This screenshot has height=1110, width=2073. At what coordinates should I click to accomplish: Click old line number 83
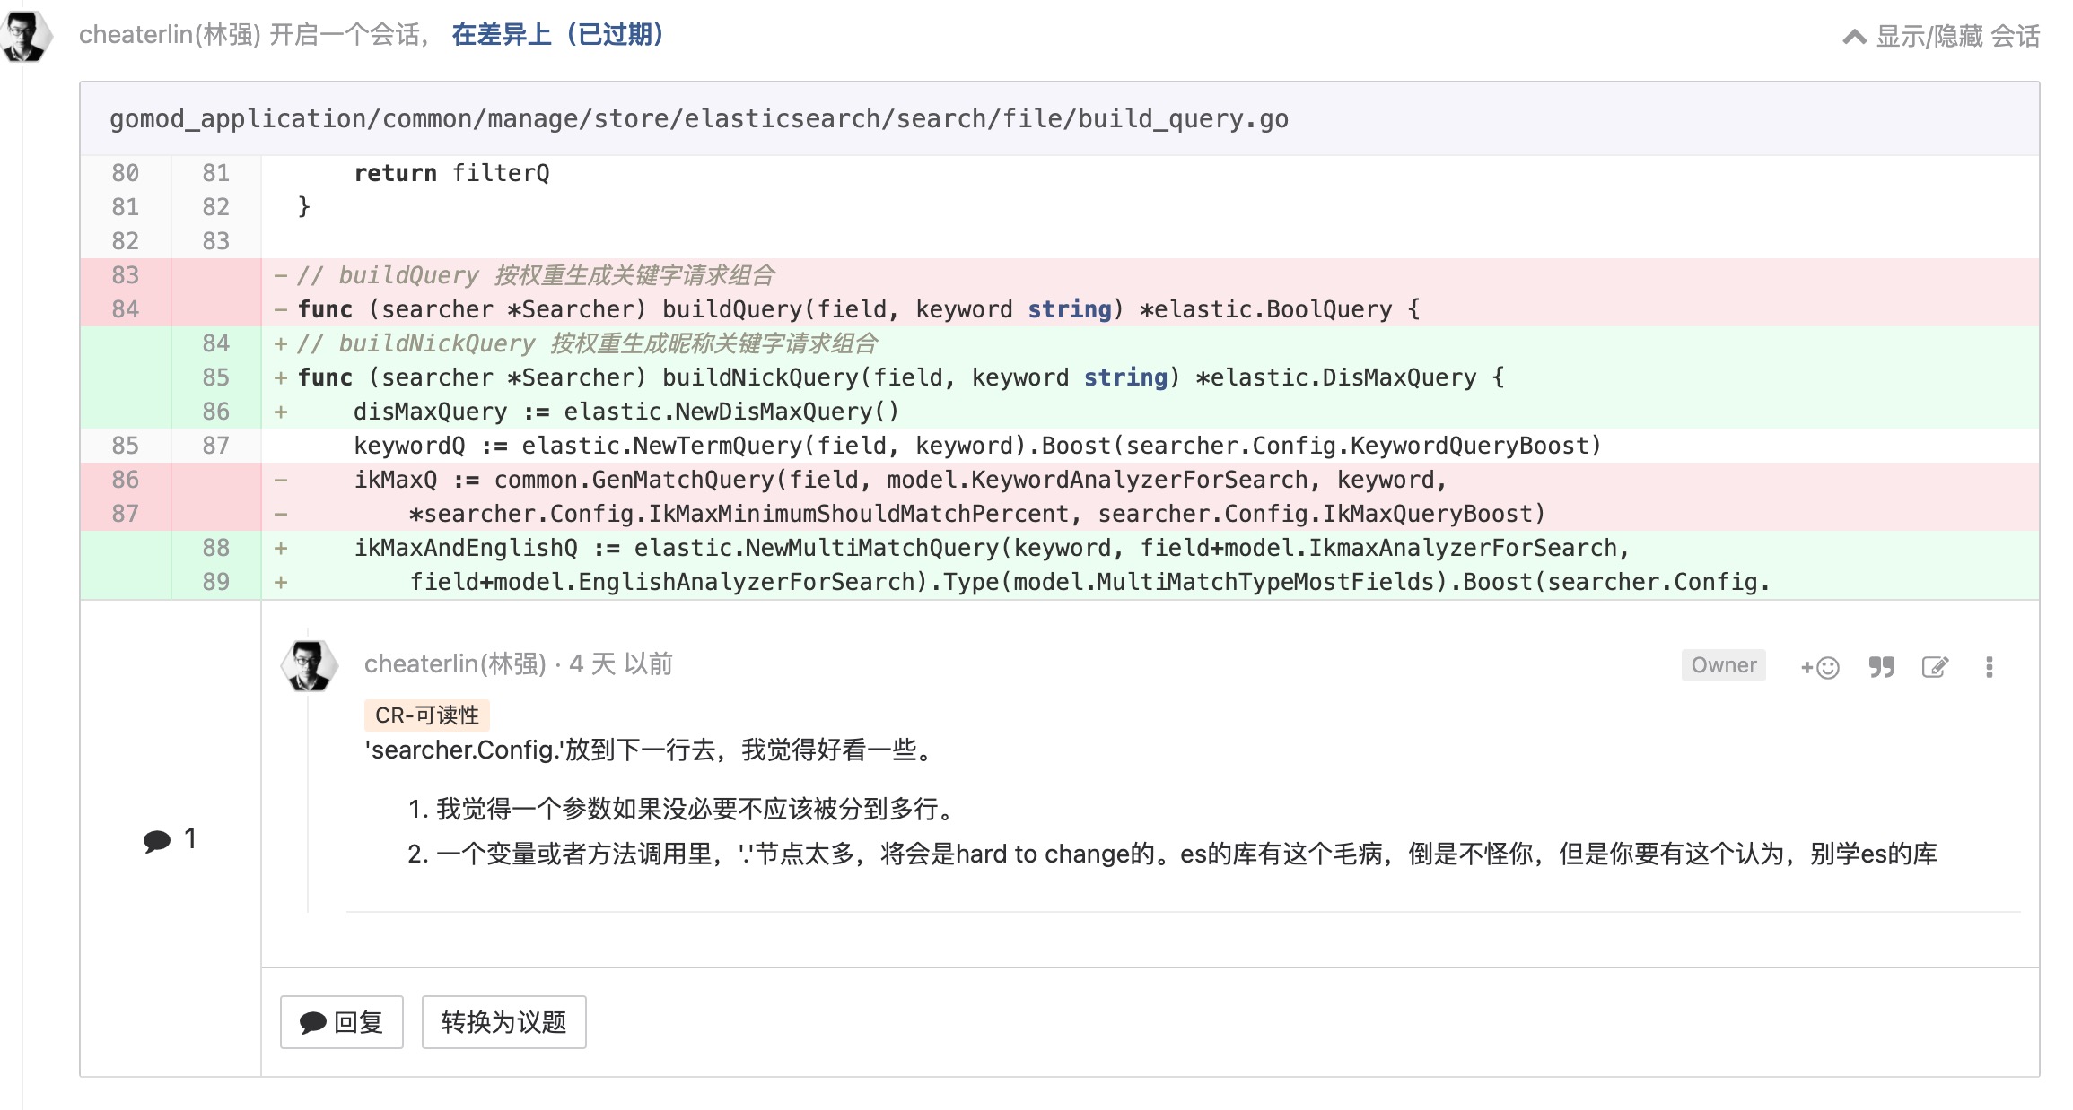pyautogui.click(x=125, y=275)
